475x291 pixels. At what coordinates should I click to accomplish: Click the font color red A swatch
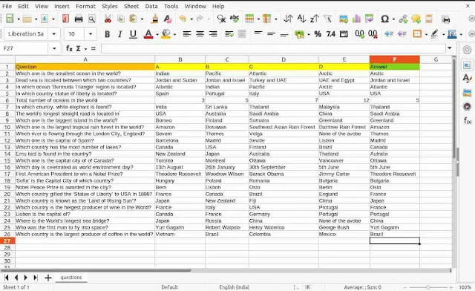click(148, 34)
